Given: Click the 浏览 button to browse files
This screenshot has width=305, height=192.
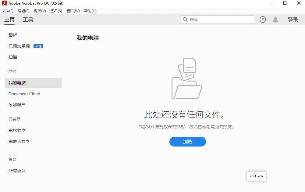Looking at the screenshot, I should 187,141.
